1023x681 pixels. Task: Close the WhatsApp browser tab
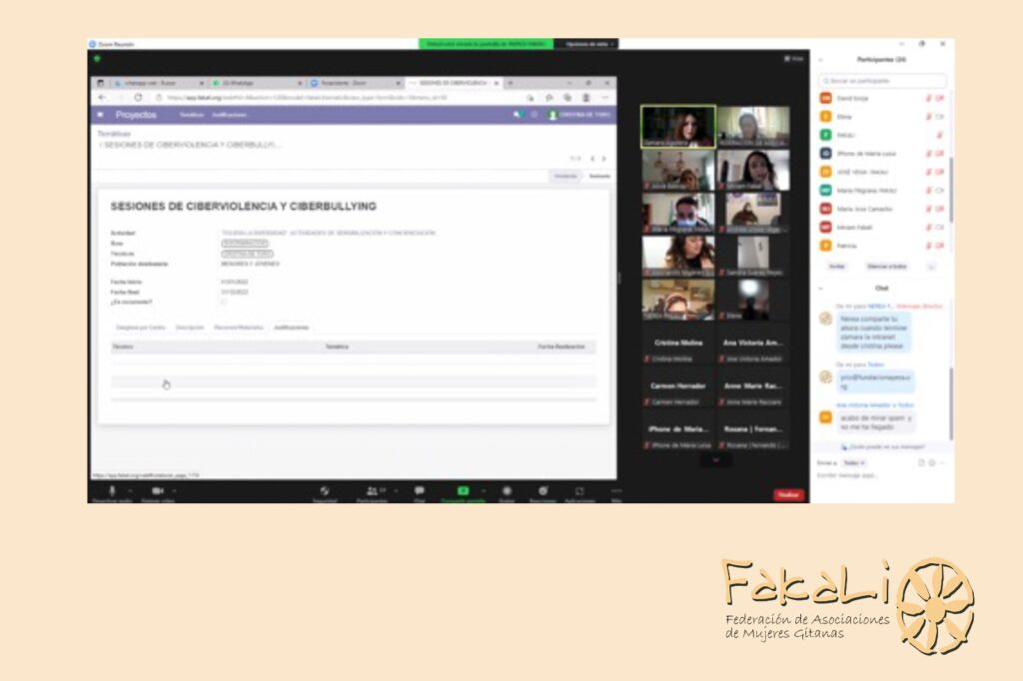(300, 84)
